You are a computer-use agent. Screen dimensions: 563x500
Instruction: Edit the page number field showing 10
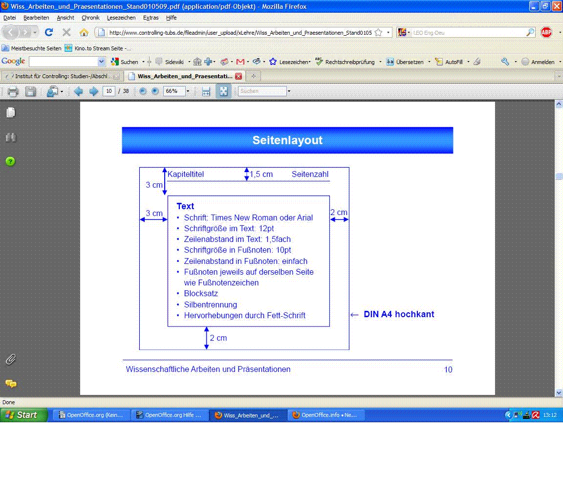click(x=109, y=91)
